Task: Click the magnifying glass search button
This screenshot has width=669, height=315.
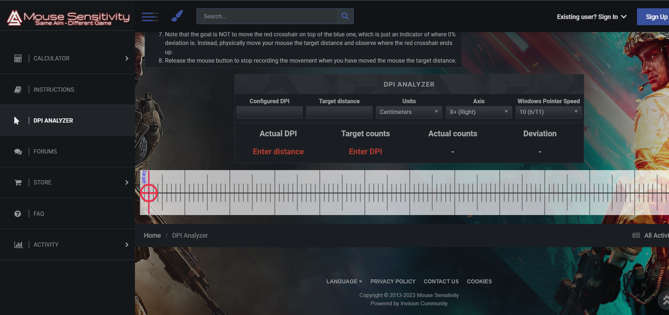Action: coord(345,16)
